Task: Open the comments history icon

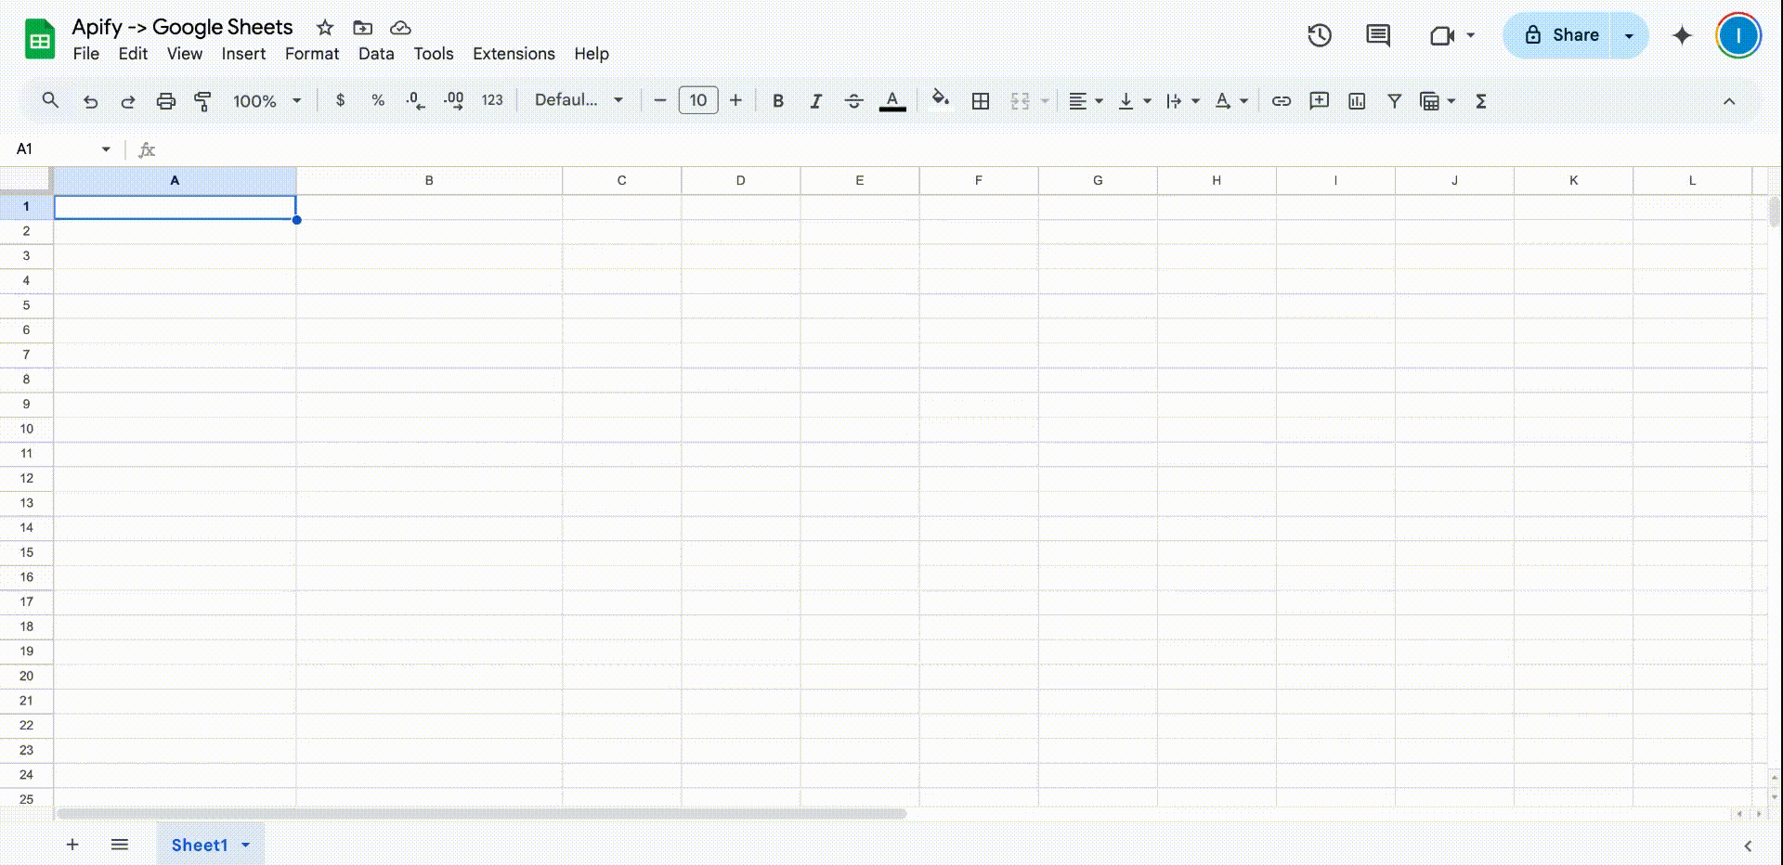Action: 1378,35
